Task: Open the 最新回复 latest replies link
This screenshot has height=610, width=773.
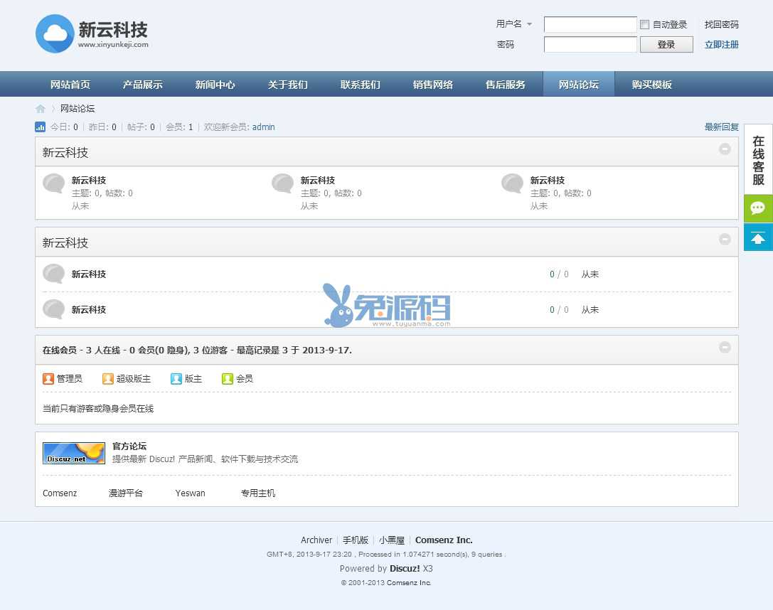Action: (x=721, y=127)
